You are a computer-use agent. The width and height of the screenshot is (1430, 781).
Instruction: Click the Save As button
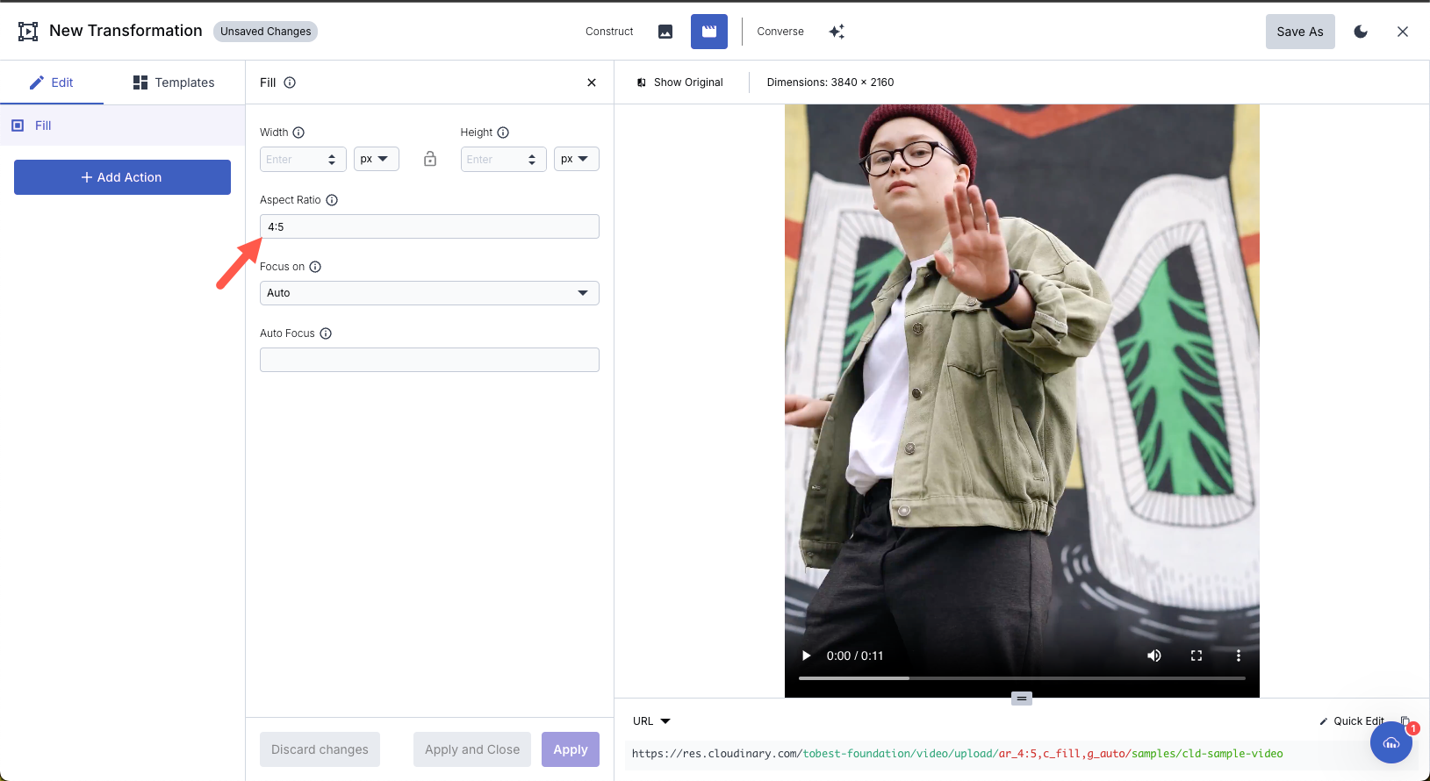coord(1300,32)
